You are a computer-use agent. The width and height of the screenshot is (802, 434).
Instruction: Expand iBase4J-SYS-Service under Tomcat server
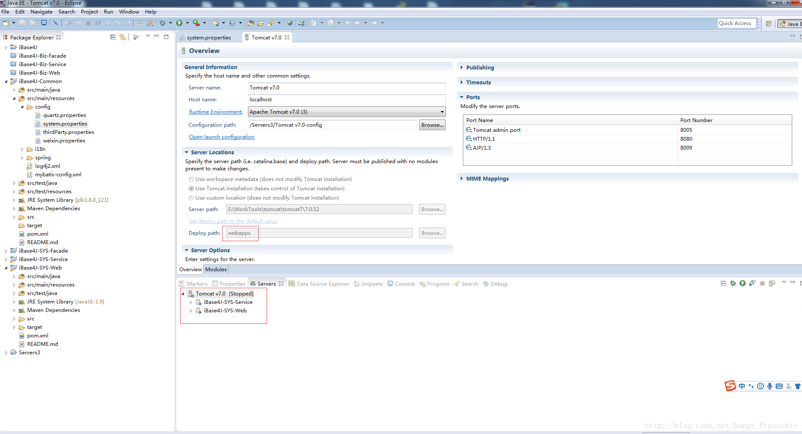pyautogui.click(x=191, y=302)
